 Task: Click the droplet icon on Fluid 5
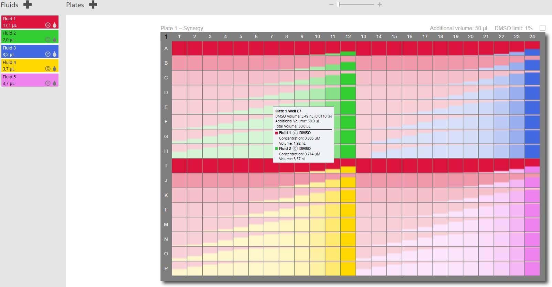click(54, 83)
